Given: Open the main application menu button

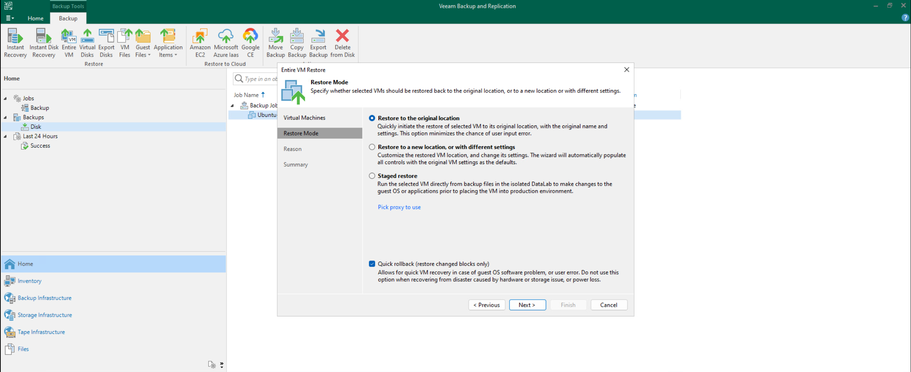Looking at the screenshot, I should point(10,18).
